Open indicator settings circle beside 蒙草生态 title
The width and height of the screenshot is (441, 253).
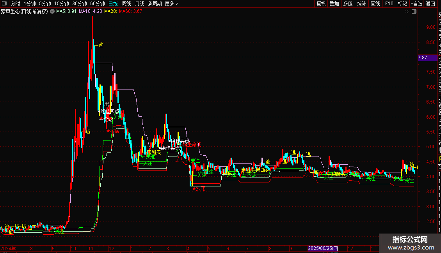[x=52, y=11]
